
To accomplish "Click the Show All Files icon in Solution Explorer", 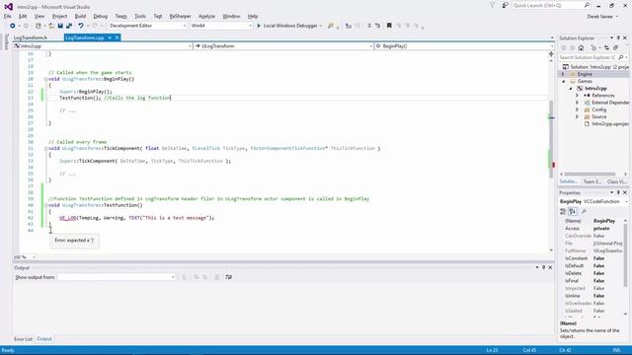I will 615,48.
